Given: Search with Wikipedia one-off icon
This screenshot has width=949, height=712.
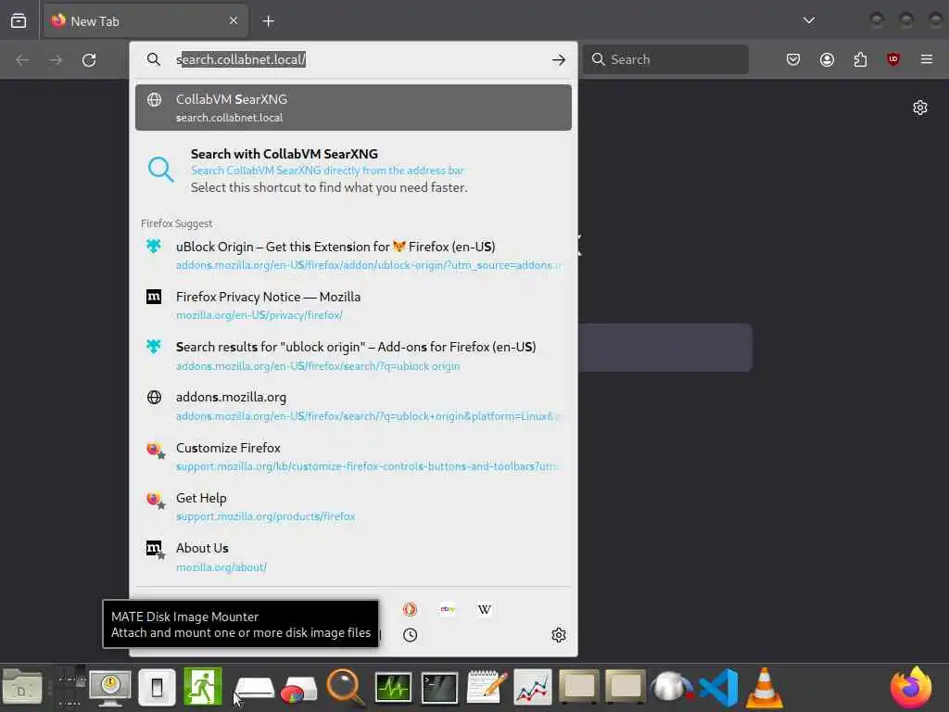Looking at the screenshot, I should click(485, 609).
